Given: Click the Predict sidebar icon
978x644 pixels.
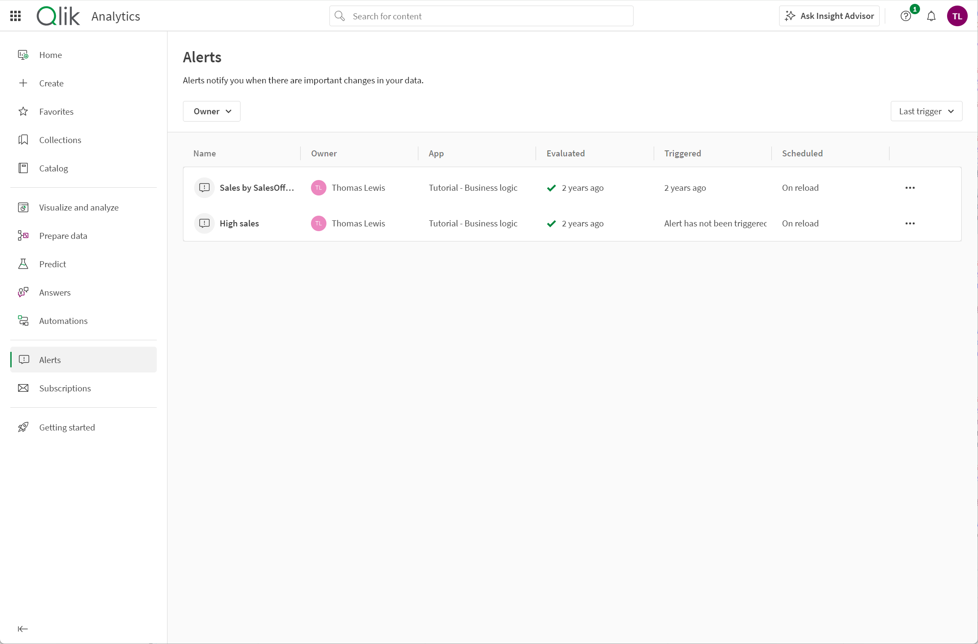Looking at the screenshot, I should click(x=24, y=264).
